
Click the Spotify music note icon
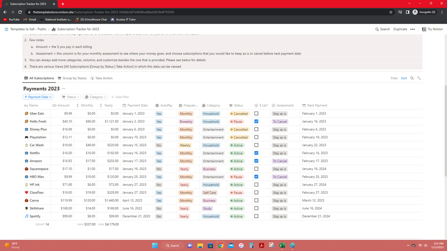pos(27,216)
